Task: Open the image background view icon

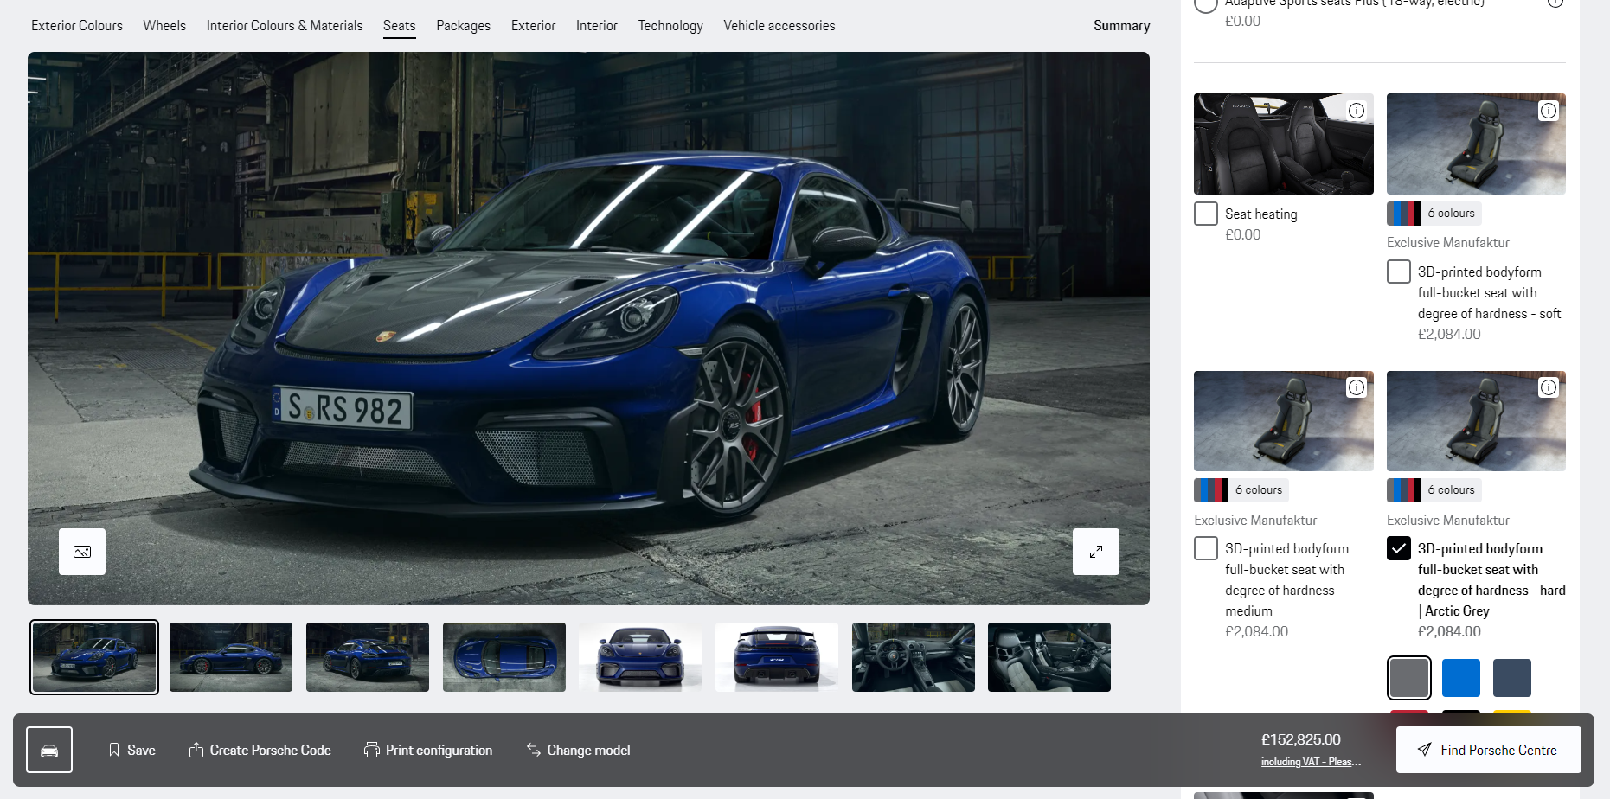Action: [x=82, y=552]
